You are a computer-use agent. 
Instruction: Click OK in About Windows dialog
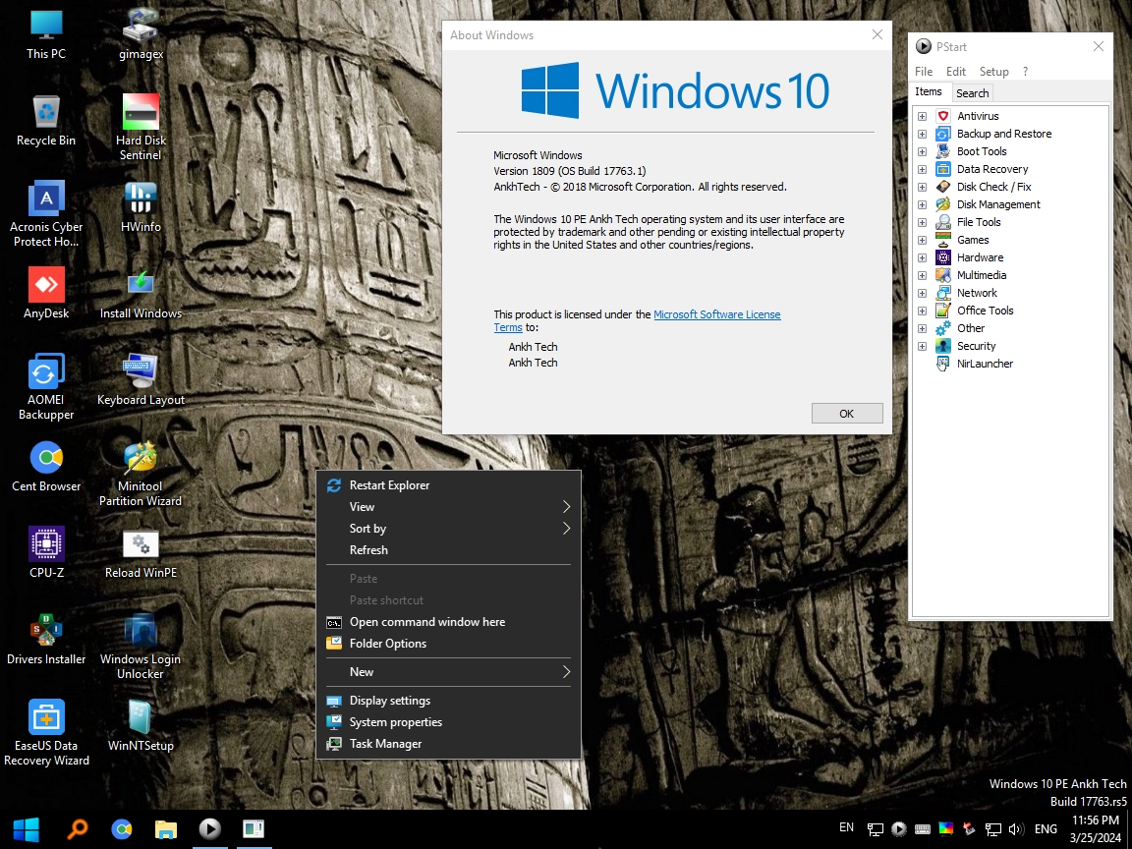coord(846,414)
